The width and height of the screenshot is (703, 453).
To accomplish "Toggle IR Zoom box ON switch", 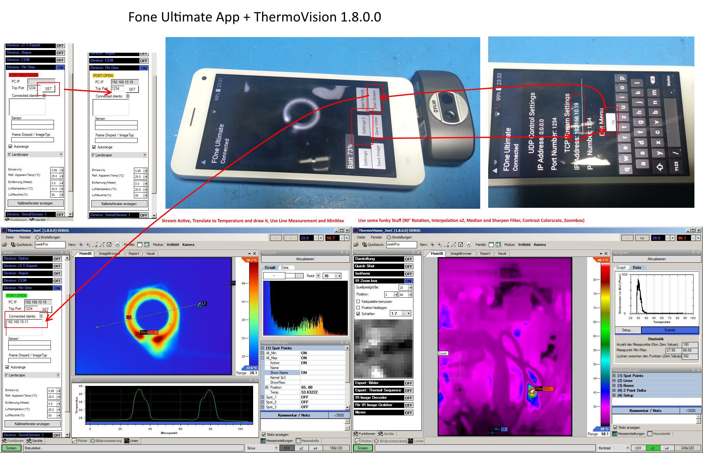I will coord(408,281).
